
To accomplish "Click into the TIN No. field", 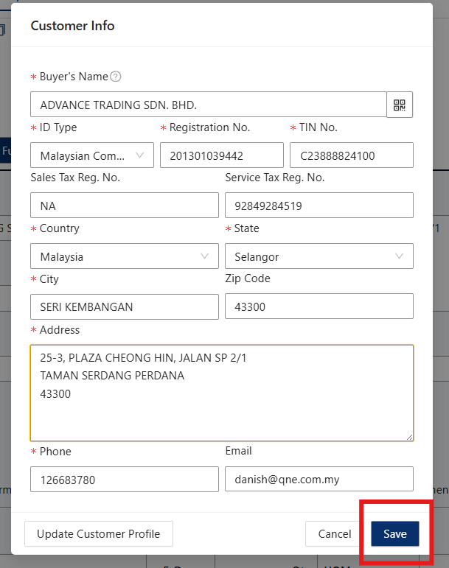I will click(x=351, y=155).
